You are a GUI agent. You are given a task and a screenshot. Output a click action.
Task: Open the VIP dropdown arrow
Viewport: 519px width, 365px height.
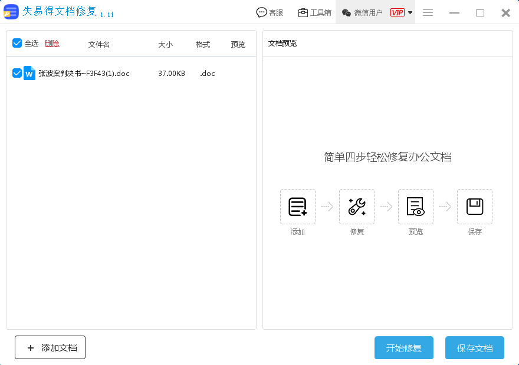point(409,12)
